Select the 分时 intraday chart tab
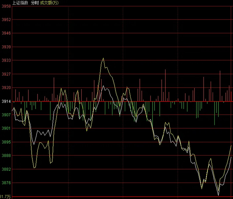233x199 pixels. [x=35, y=3]
